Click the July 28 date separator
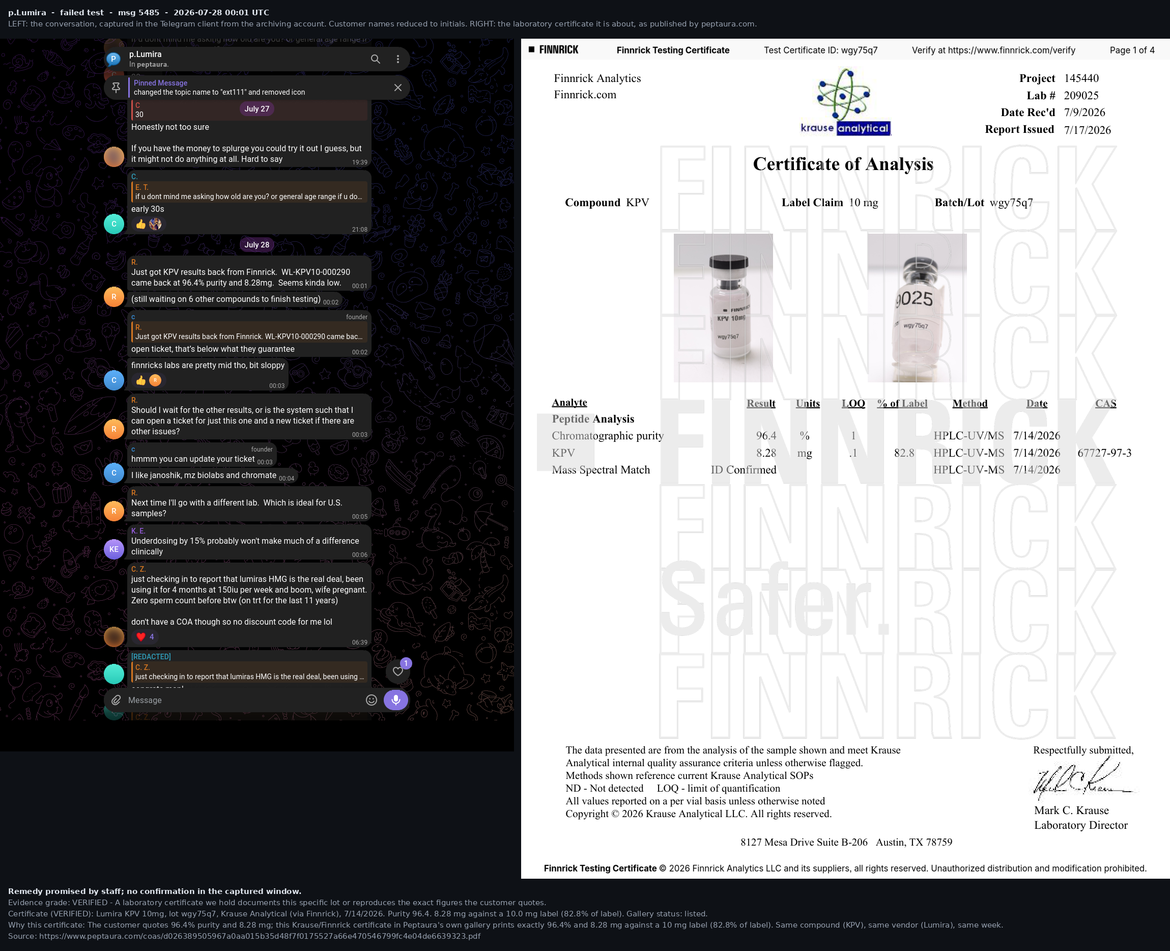 click(257, 245)
